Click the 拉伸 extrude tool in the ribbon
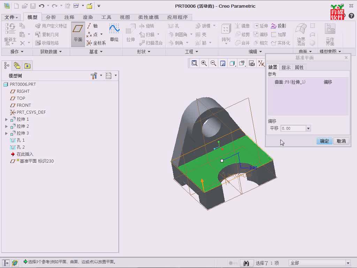The image size is (357, 268). pos(130,33)
